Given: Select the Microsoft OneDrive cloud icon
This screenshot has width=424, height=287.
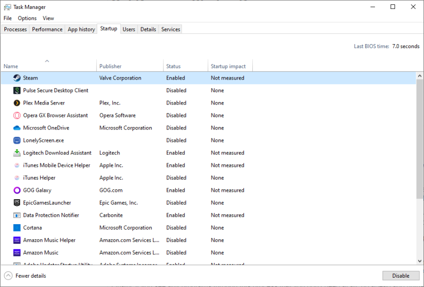Looking at the screenshot, I should point(17,128).
